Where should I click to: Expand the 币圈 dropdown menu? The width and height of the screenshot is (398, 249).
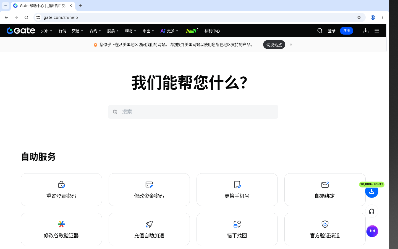(x=148, y=31)
